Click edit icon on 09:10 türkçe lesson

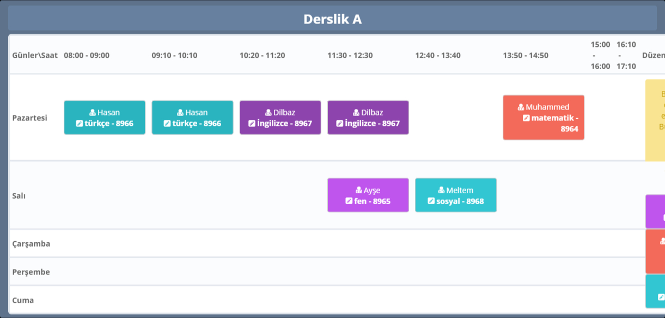click(x=167, y=124)
